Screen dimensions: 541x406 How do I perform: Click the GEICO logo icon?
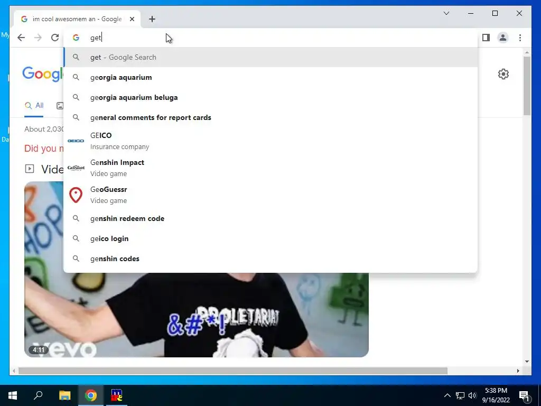76,141
